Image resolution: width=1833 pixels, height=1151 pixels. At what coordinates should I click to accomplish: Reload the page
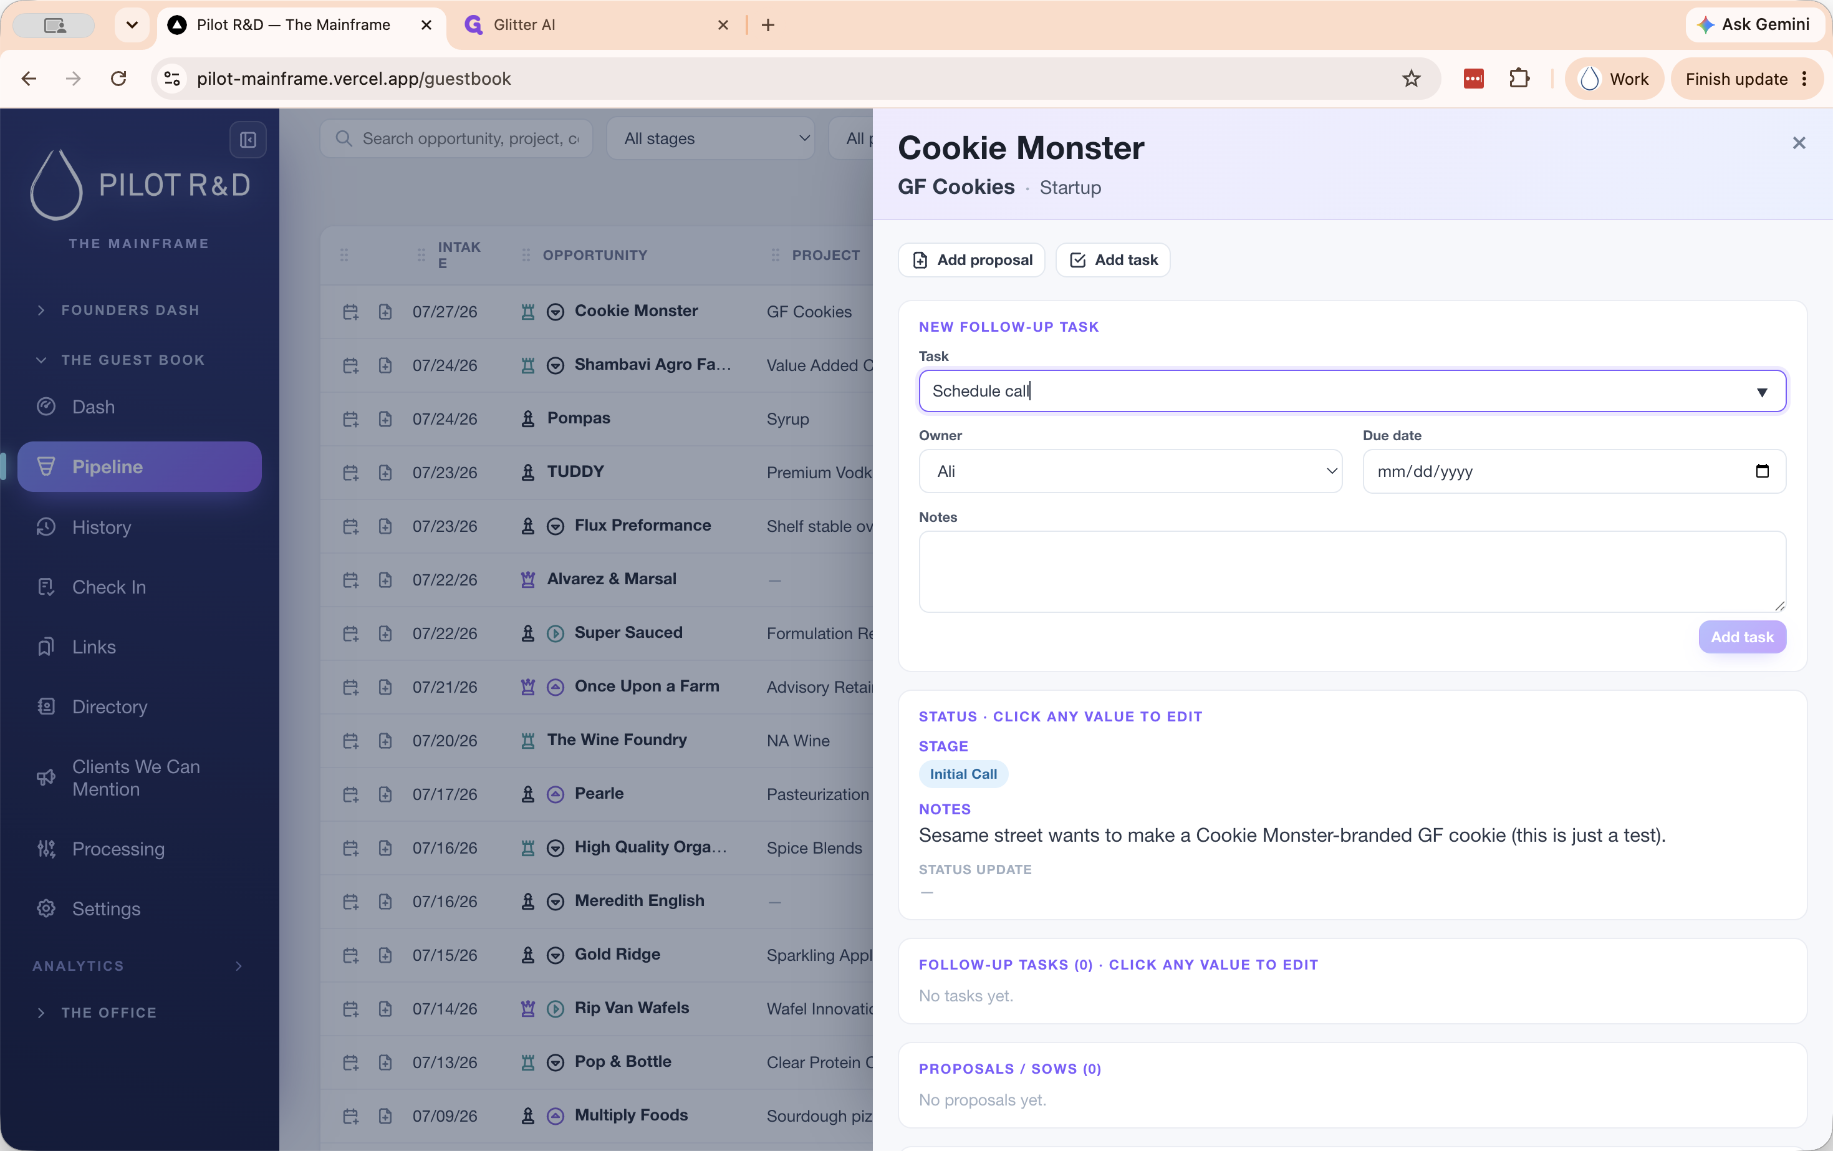coord(118,79)
